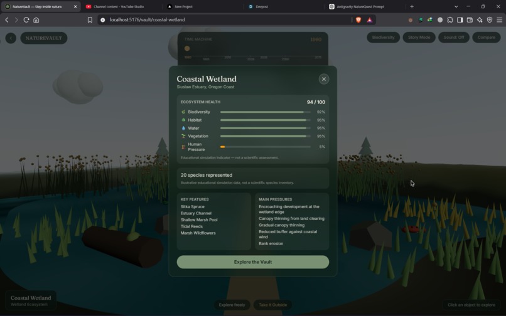506x316 pixels.
Task: Toggle the browser sidebar panel icon
Action: (460, 20)
